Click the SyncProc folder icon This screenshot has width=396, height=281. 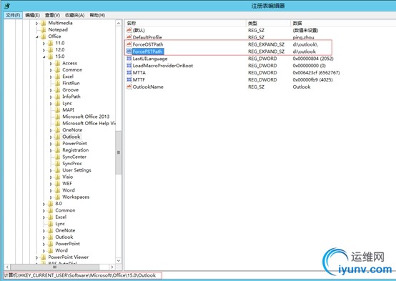pos(58,164)
